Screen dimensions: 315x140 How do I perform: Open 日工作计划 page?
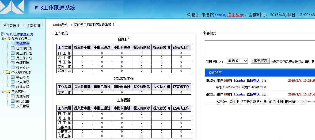pos(24,48)
